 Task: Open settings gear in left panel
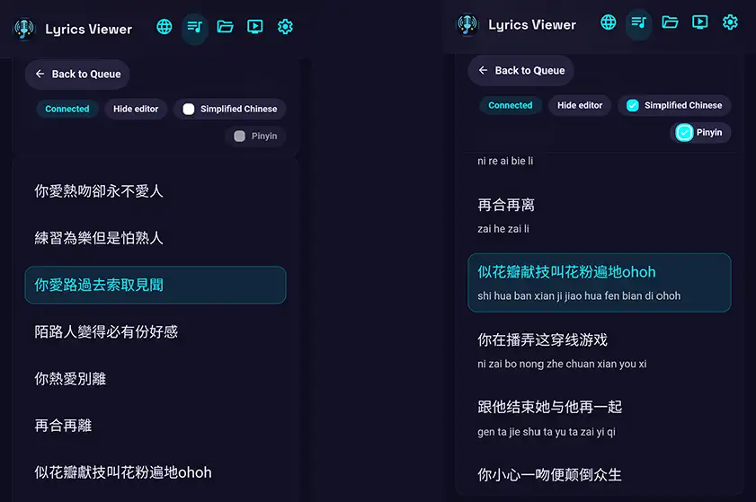click(286, 27)
